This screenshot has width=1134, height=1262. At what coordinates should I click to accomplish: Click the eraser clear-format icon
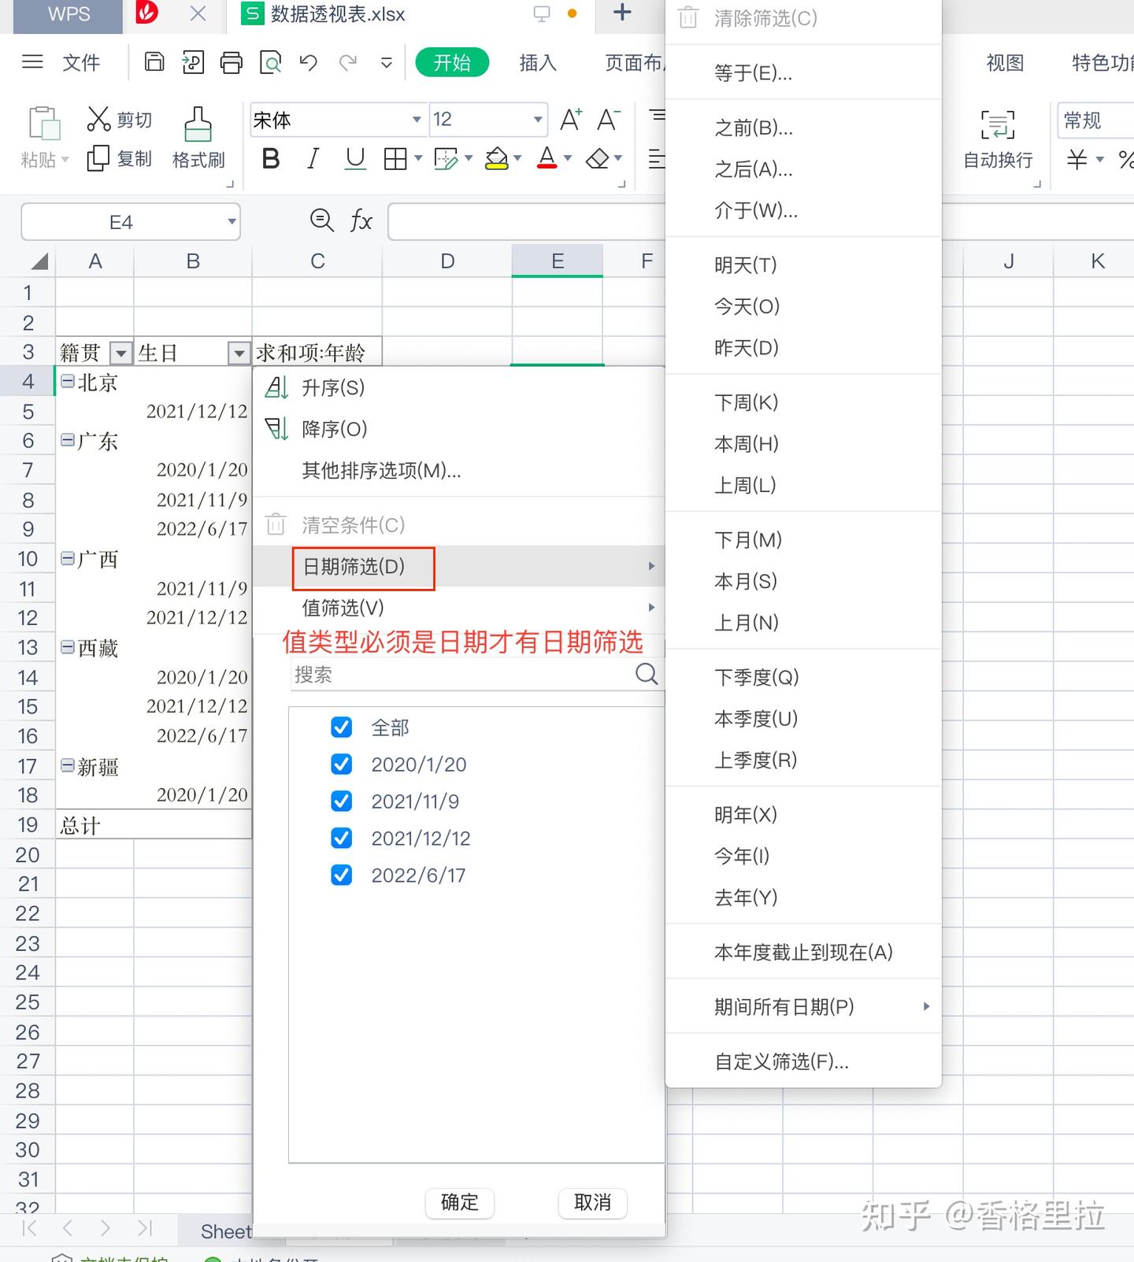(x=598, y=159)
